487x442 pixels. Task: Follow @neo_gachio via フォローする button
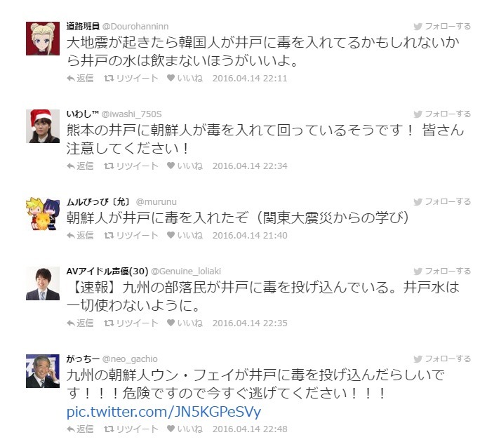442,359
